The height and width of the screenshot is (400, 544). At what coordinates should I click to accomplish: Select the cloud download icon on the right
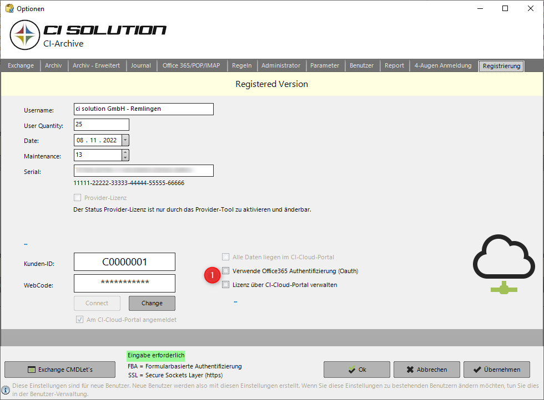[503, 260]
